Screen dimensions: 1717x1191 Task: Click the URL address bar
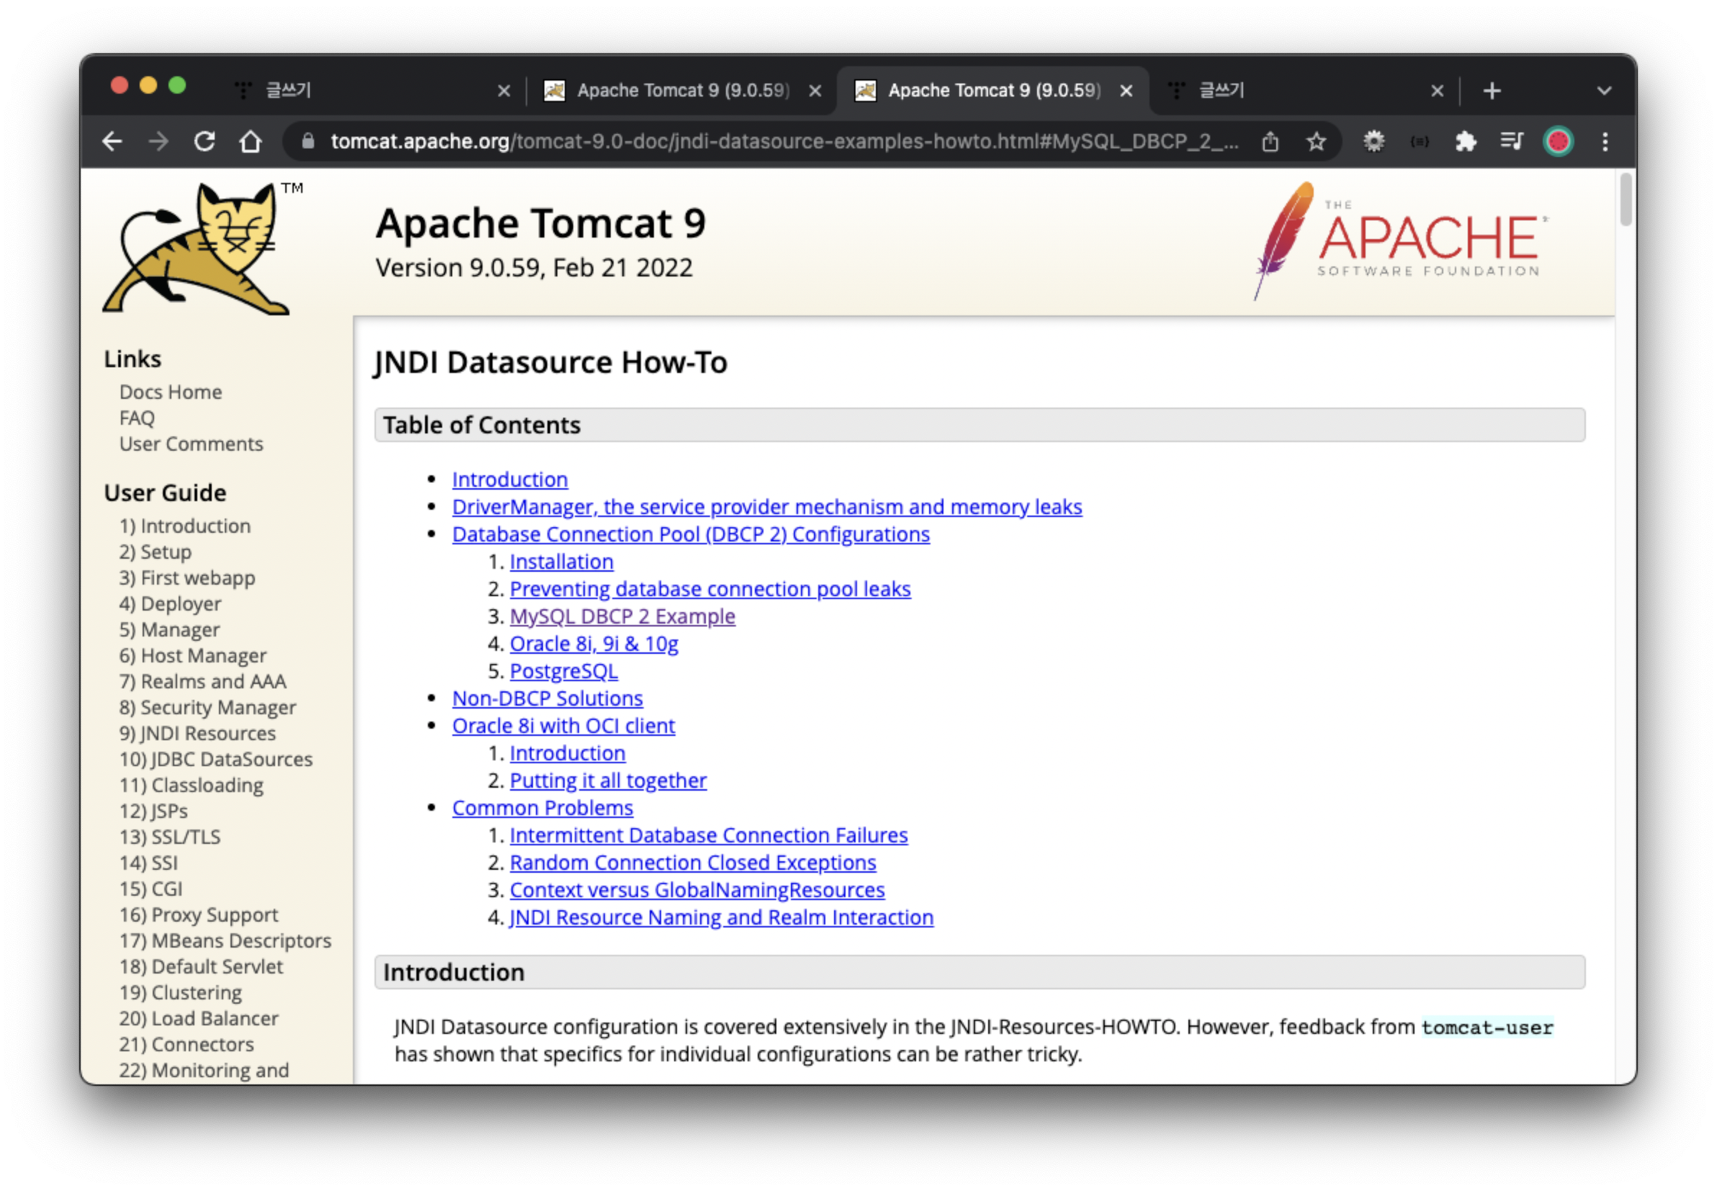click(784, 141)
